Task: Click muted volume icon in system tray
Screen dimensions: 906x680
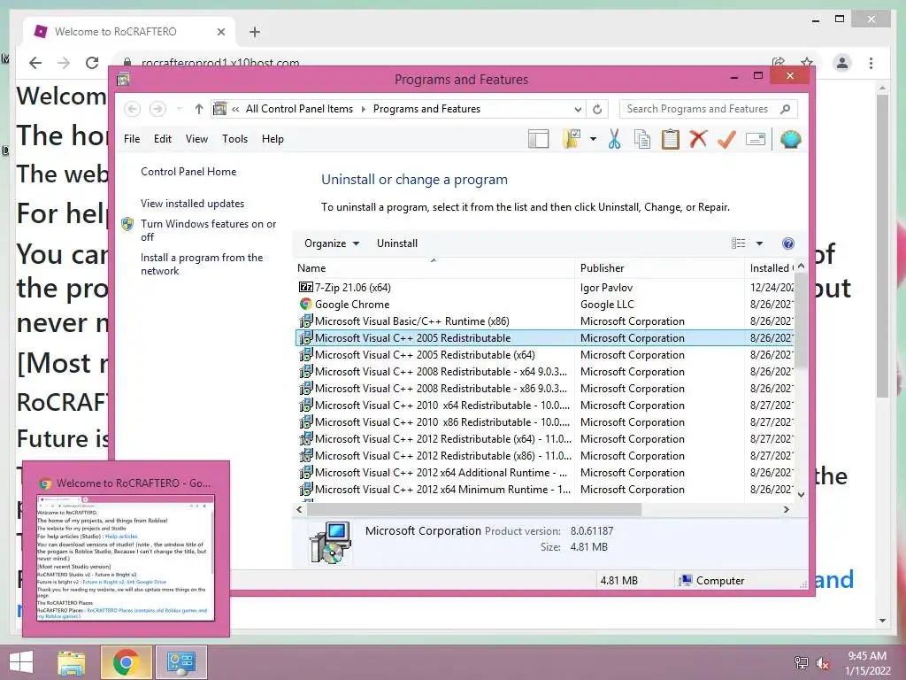Action: (823, 663)
